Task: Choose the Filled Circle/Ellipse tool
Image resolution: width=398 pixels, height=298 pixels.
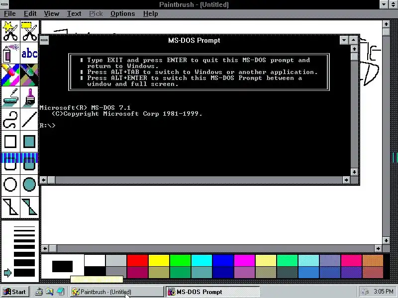Action: 29,184
